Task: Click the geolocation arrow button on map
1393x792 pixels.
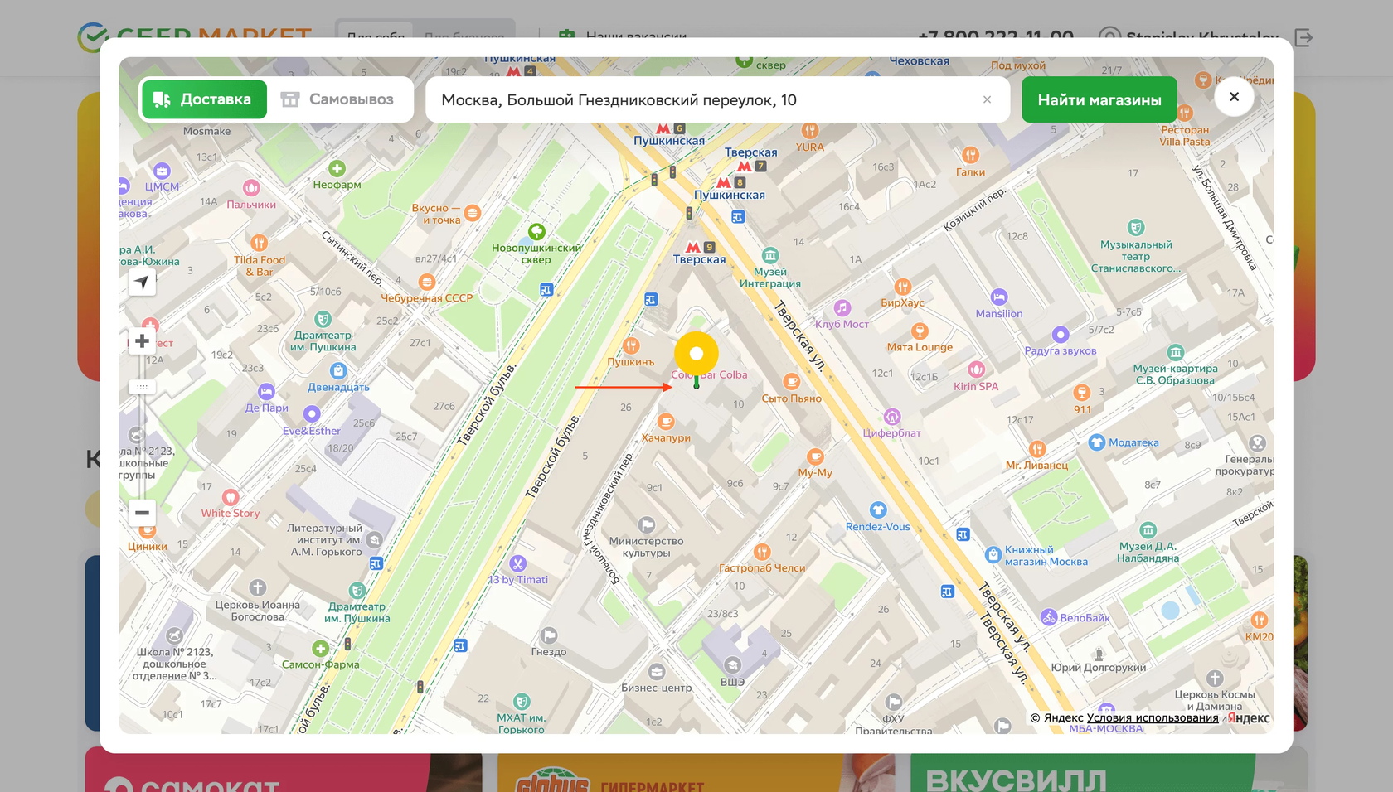Action: (143, 283)
